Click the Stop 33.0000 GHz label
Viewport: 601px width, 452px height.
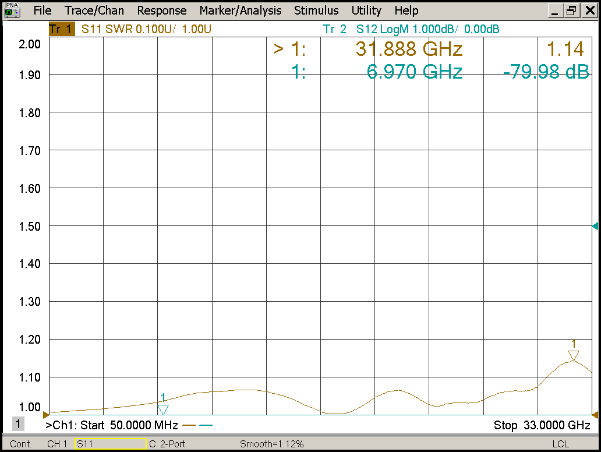click(542, 425)
